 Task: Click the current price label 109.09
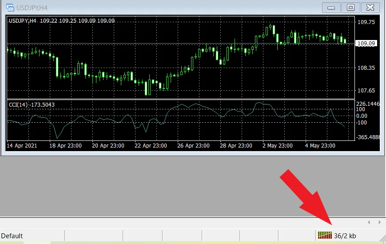366,44
